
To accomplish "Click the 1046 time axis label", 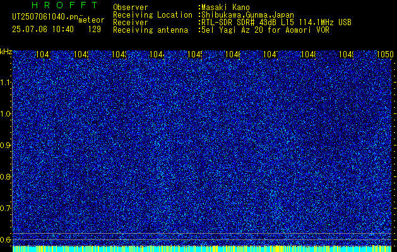I will click(233, 54).
